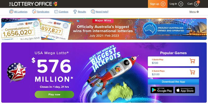
Task: Click the Syndicates icon in navigation
Action: click(34, 11)
